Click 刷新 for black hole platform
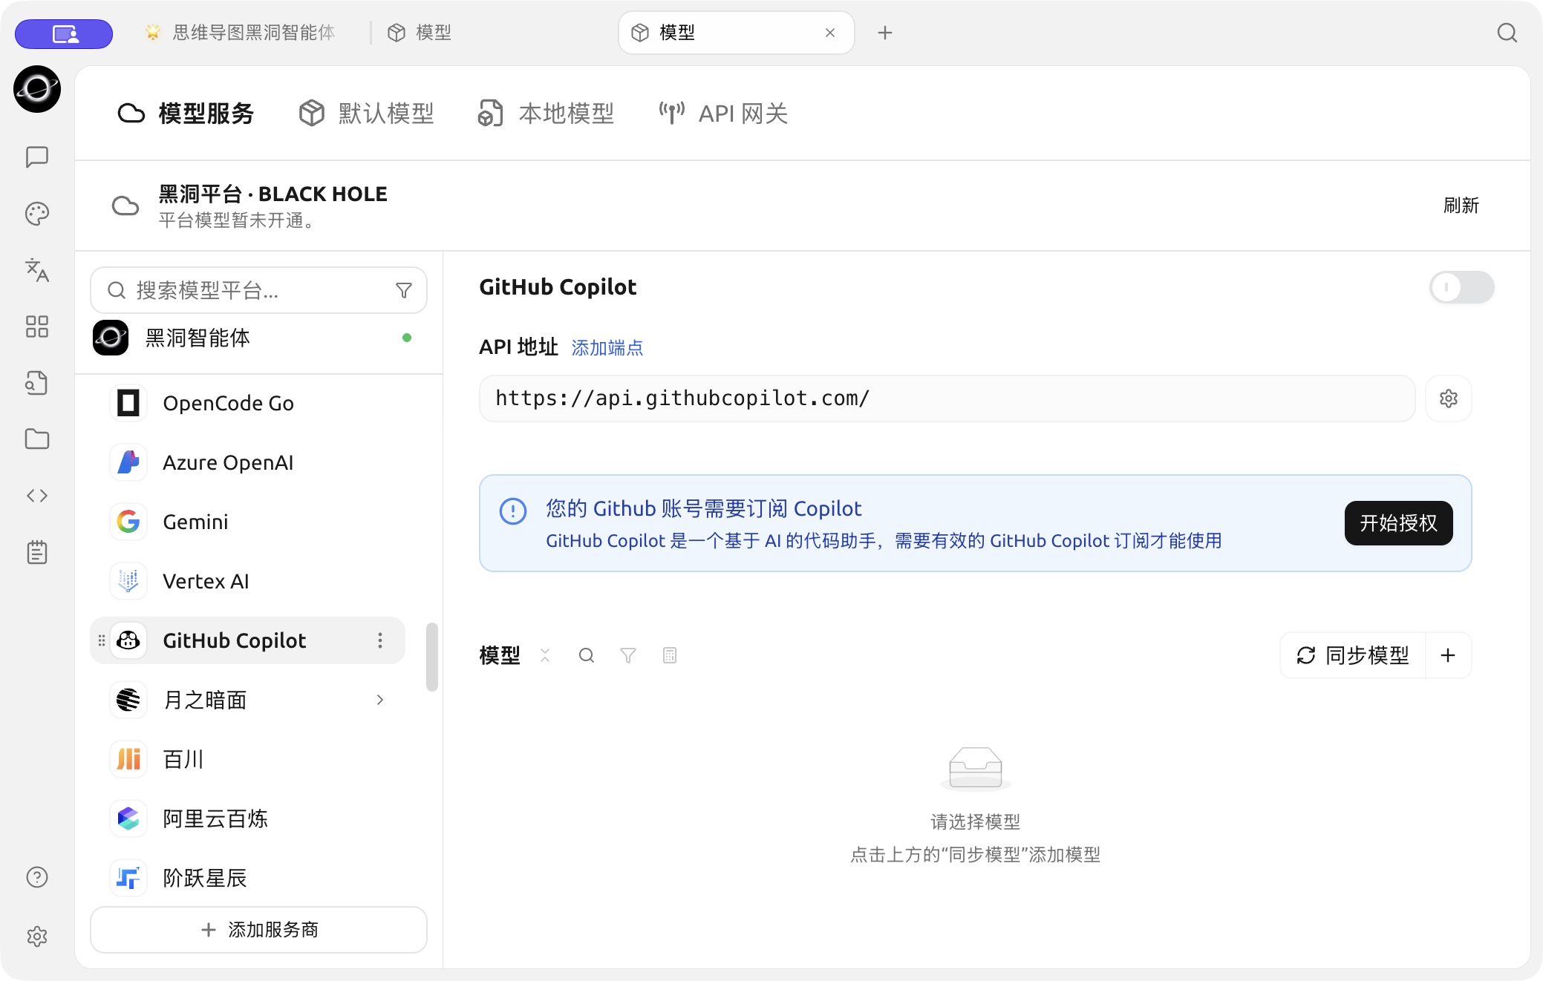1543x981 pixels. [1461, 206]
